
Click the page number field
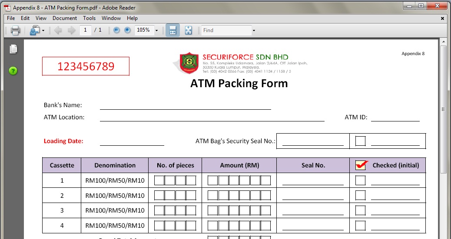coord(86,30)
